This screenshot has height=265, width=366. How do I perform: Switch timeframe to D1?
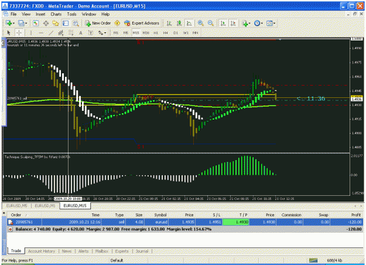(176, 33)
